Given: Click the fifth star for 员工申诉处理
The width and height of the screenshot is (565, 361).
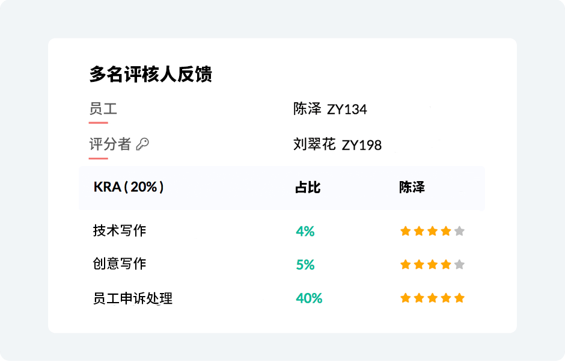Looking at the screenshot, I should click(x=459, y=298).
